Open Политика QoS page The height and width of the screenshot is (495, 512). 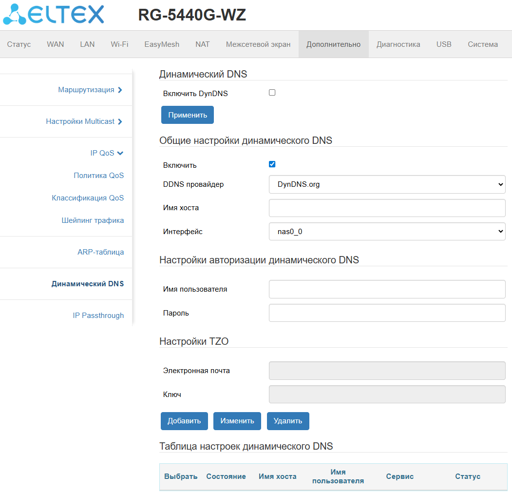tap(98, 176)
